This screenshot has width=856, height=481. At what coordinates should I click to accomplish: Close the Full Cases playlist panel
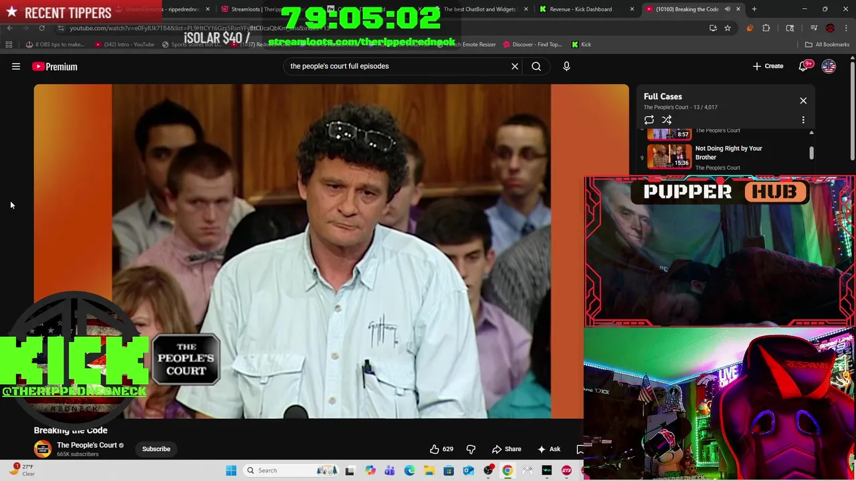pos(803,100)
